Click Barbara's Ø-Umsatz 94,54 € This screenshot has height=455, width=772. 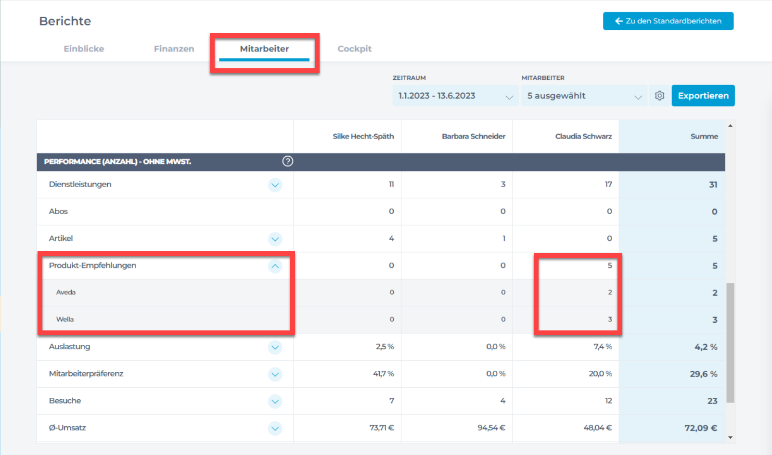491,428
